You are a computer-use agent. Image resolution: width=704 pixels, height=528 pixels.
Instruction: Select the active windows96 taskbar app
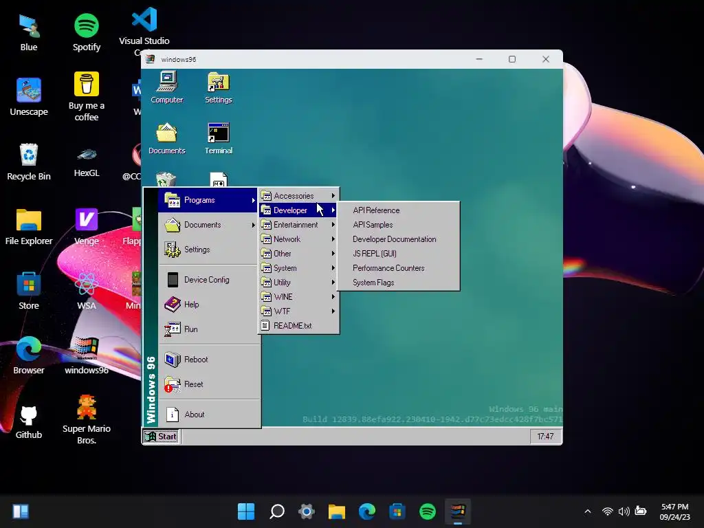457,511
